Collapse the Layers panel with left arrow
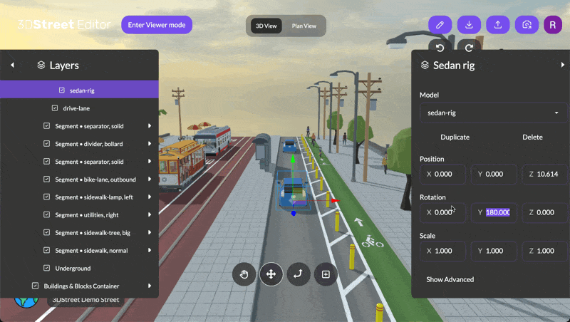 tap(12, 66)
